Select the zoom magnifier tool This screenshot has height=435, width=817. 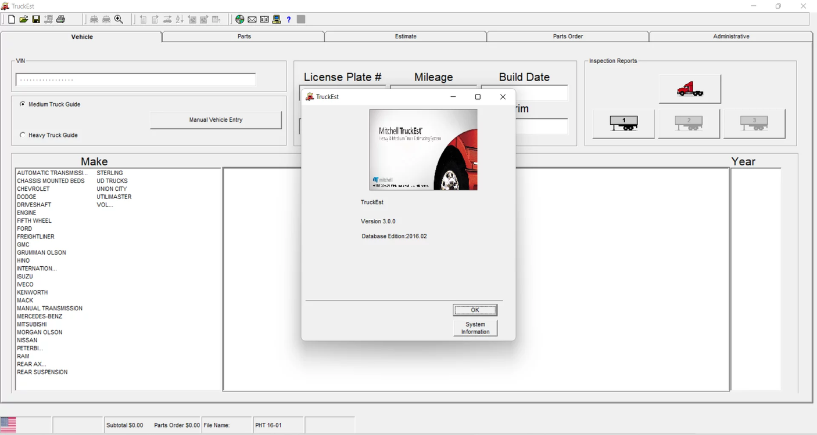click(119, 19)
